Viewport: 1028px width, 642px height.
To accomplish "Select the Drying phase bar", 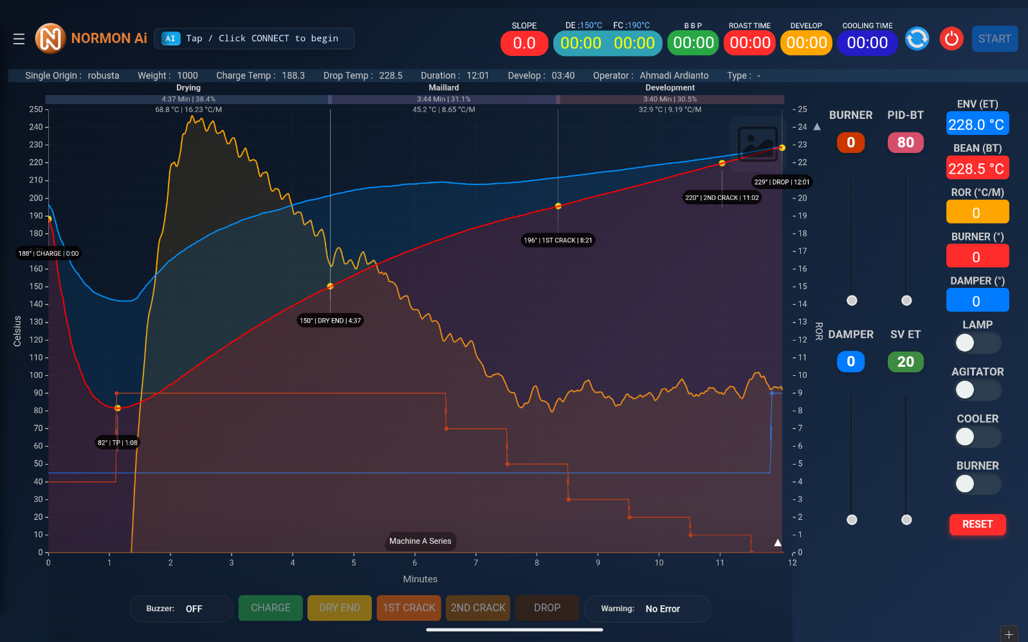I will click(x=188, y=100).
